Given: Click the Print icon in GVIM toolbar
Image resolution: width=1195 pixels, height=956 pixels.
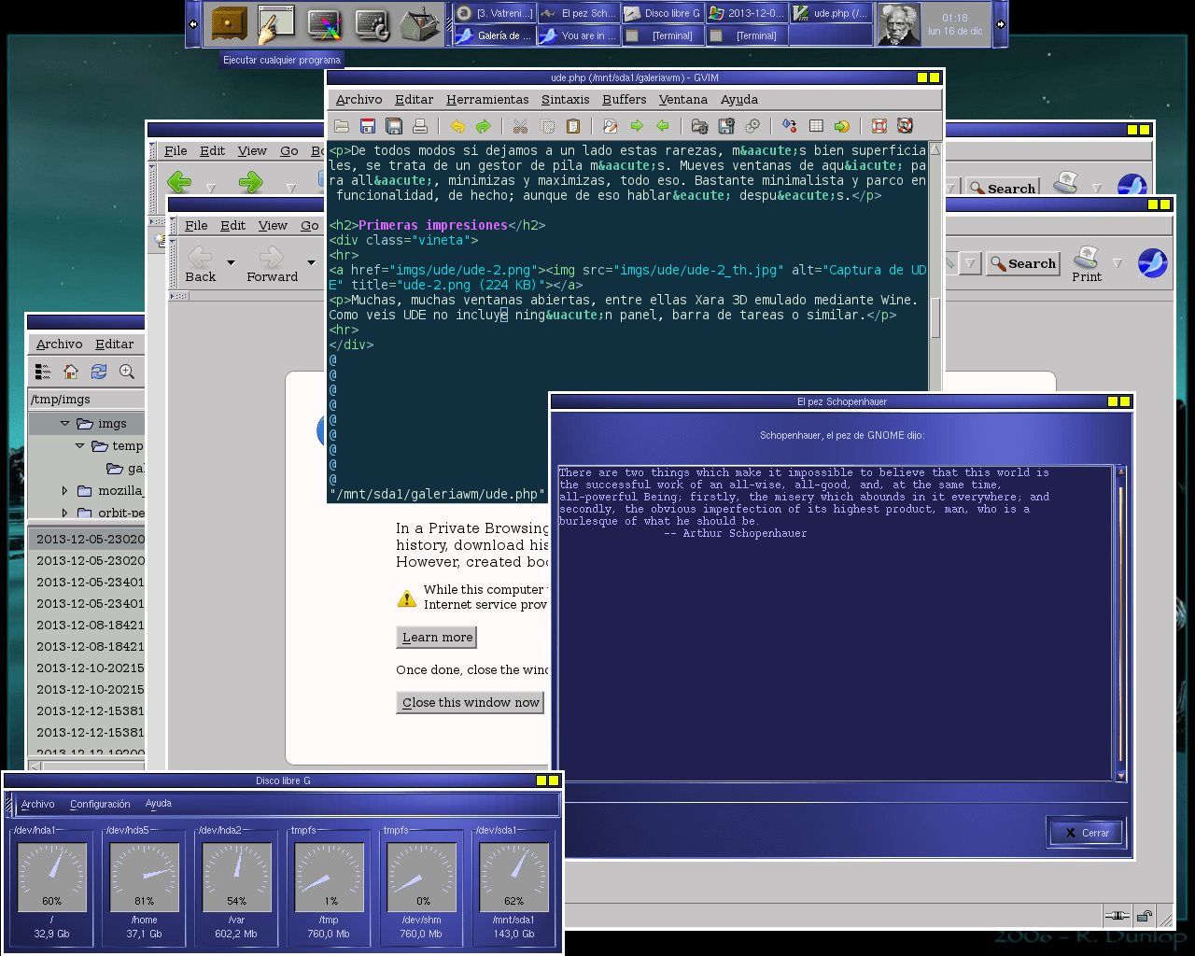Looking at the screenshot, I should pos(420,126).
